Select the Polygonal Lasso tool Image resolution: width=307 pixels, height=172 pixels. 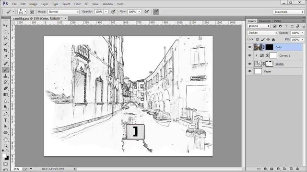(5, 38)
